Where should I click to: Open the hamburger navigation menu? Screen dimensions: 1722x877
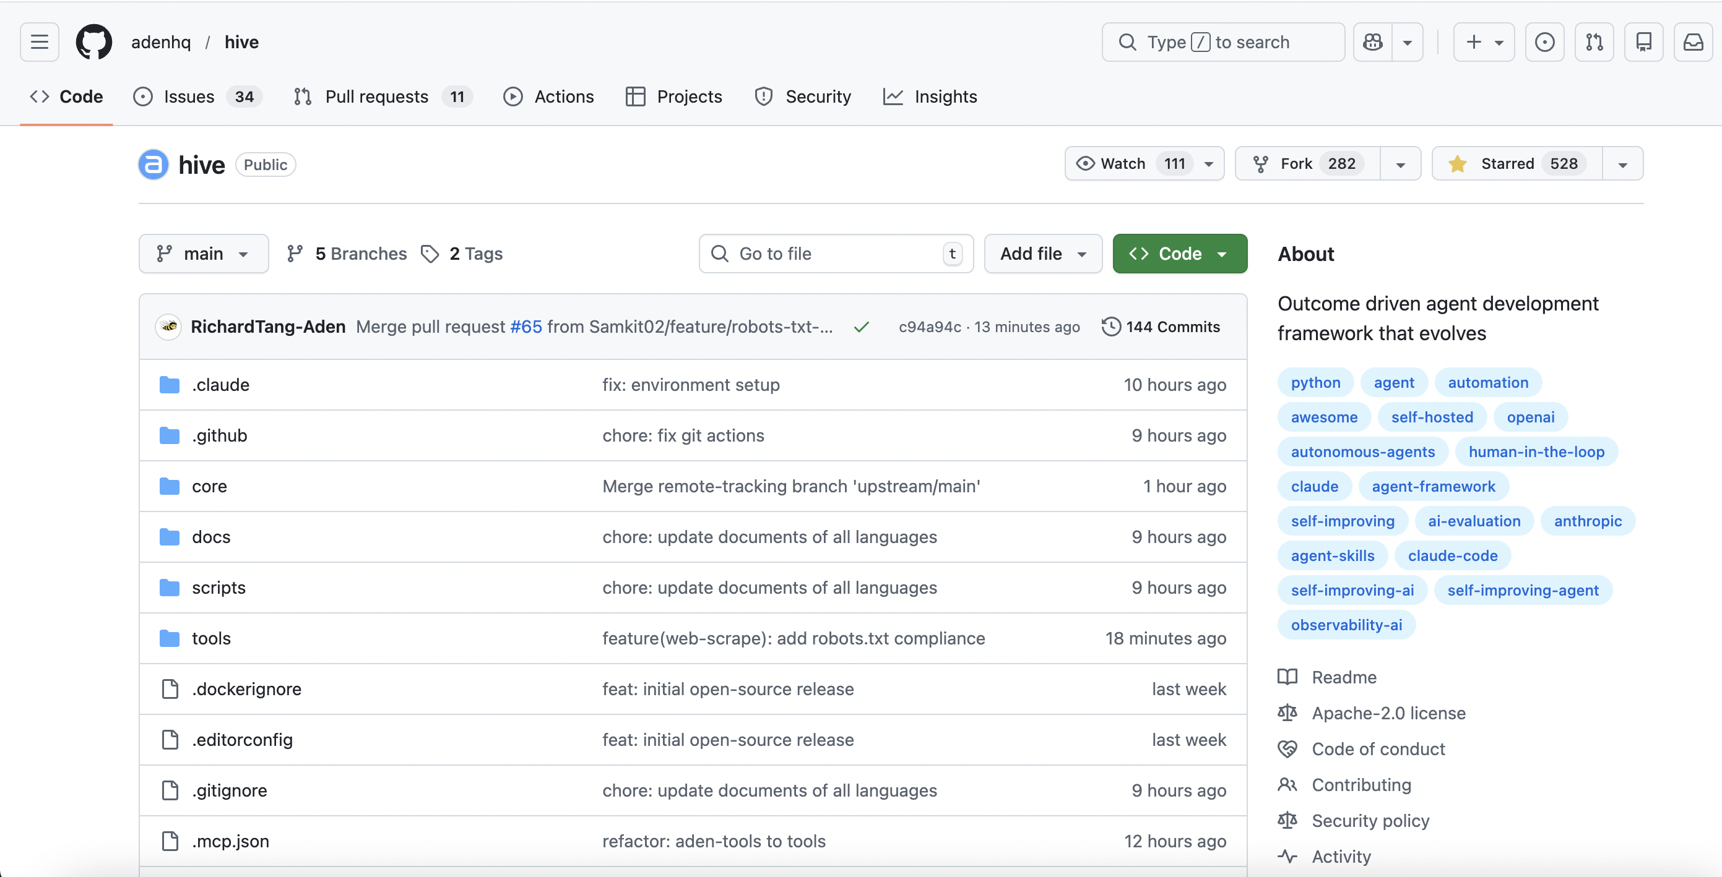click(x=40, y=42)
